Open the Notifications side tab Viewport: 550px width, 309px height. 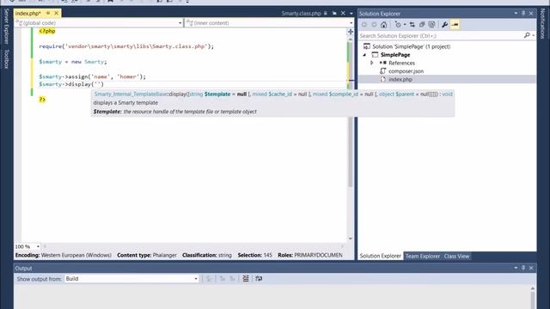tap(542, 24)
